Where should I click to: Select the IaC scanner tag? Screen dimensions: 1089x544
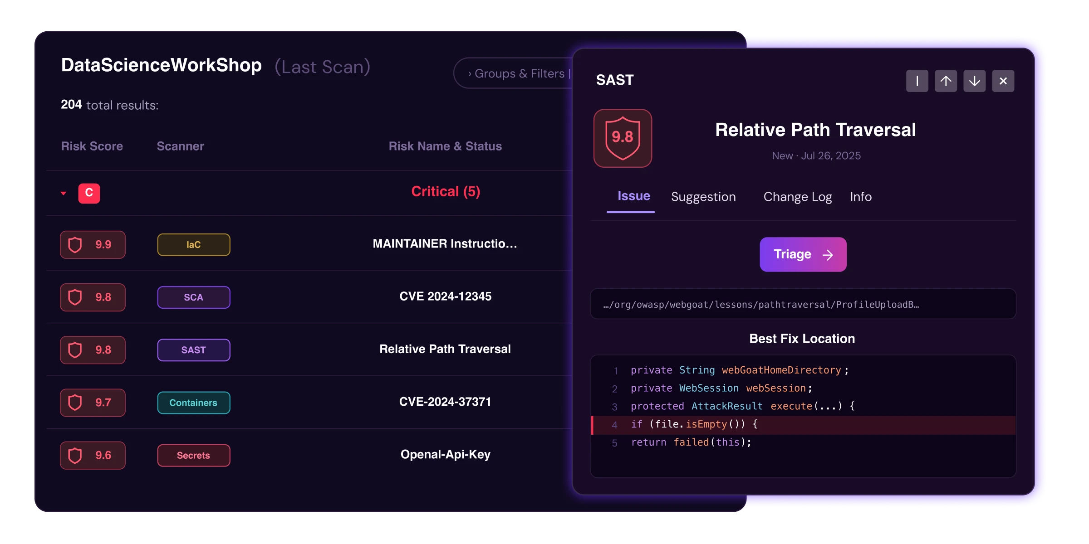click(194, 245)
